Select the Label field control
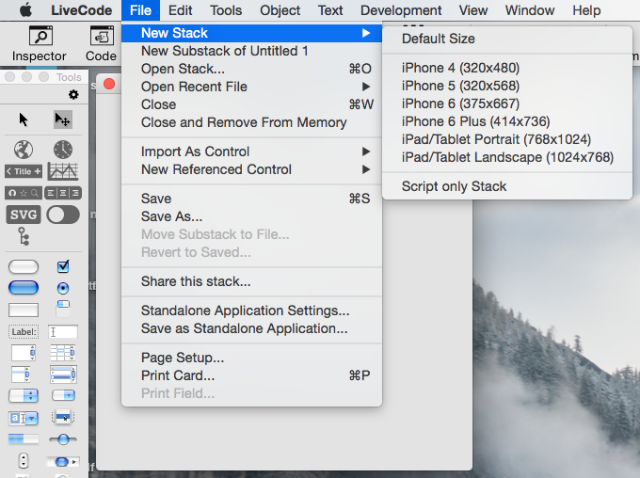Viewport: 640px width, 478px height. (x=24, y=332)
